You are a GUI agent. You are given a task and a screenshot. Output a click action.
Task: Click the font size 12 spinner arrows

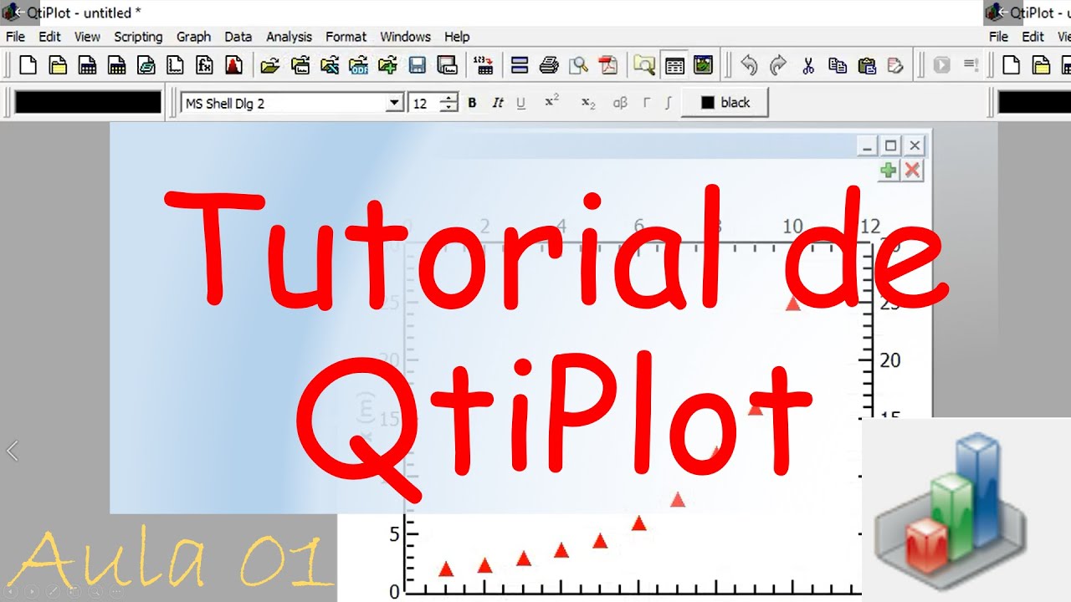pos(449,103)
